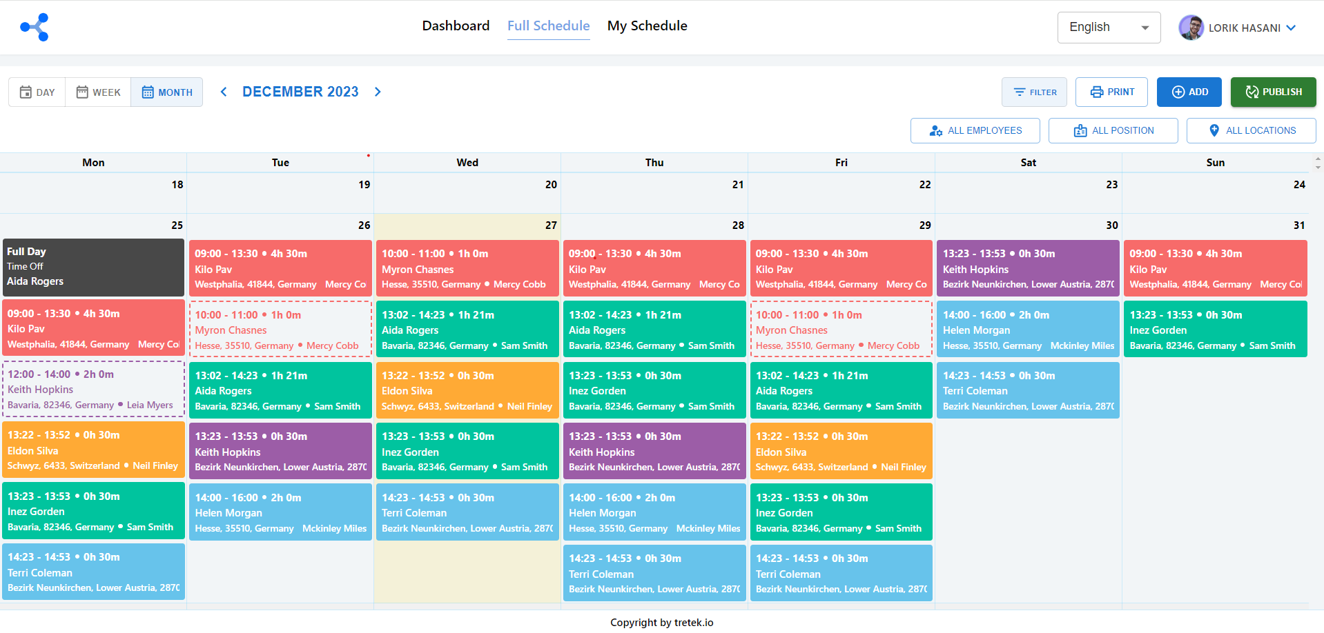Click the WEEK view calendar icon
Viewport: 1324px width, 633px height.
click(x=82, y=92)
